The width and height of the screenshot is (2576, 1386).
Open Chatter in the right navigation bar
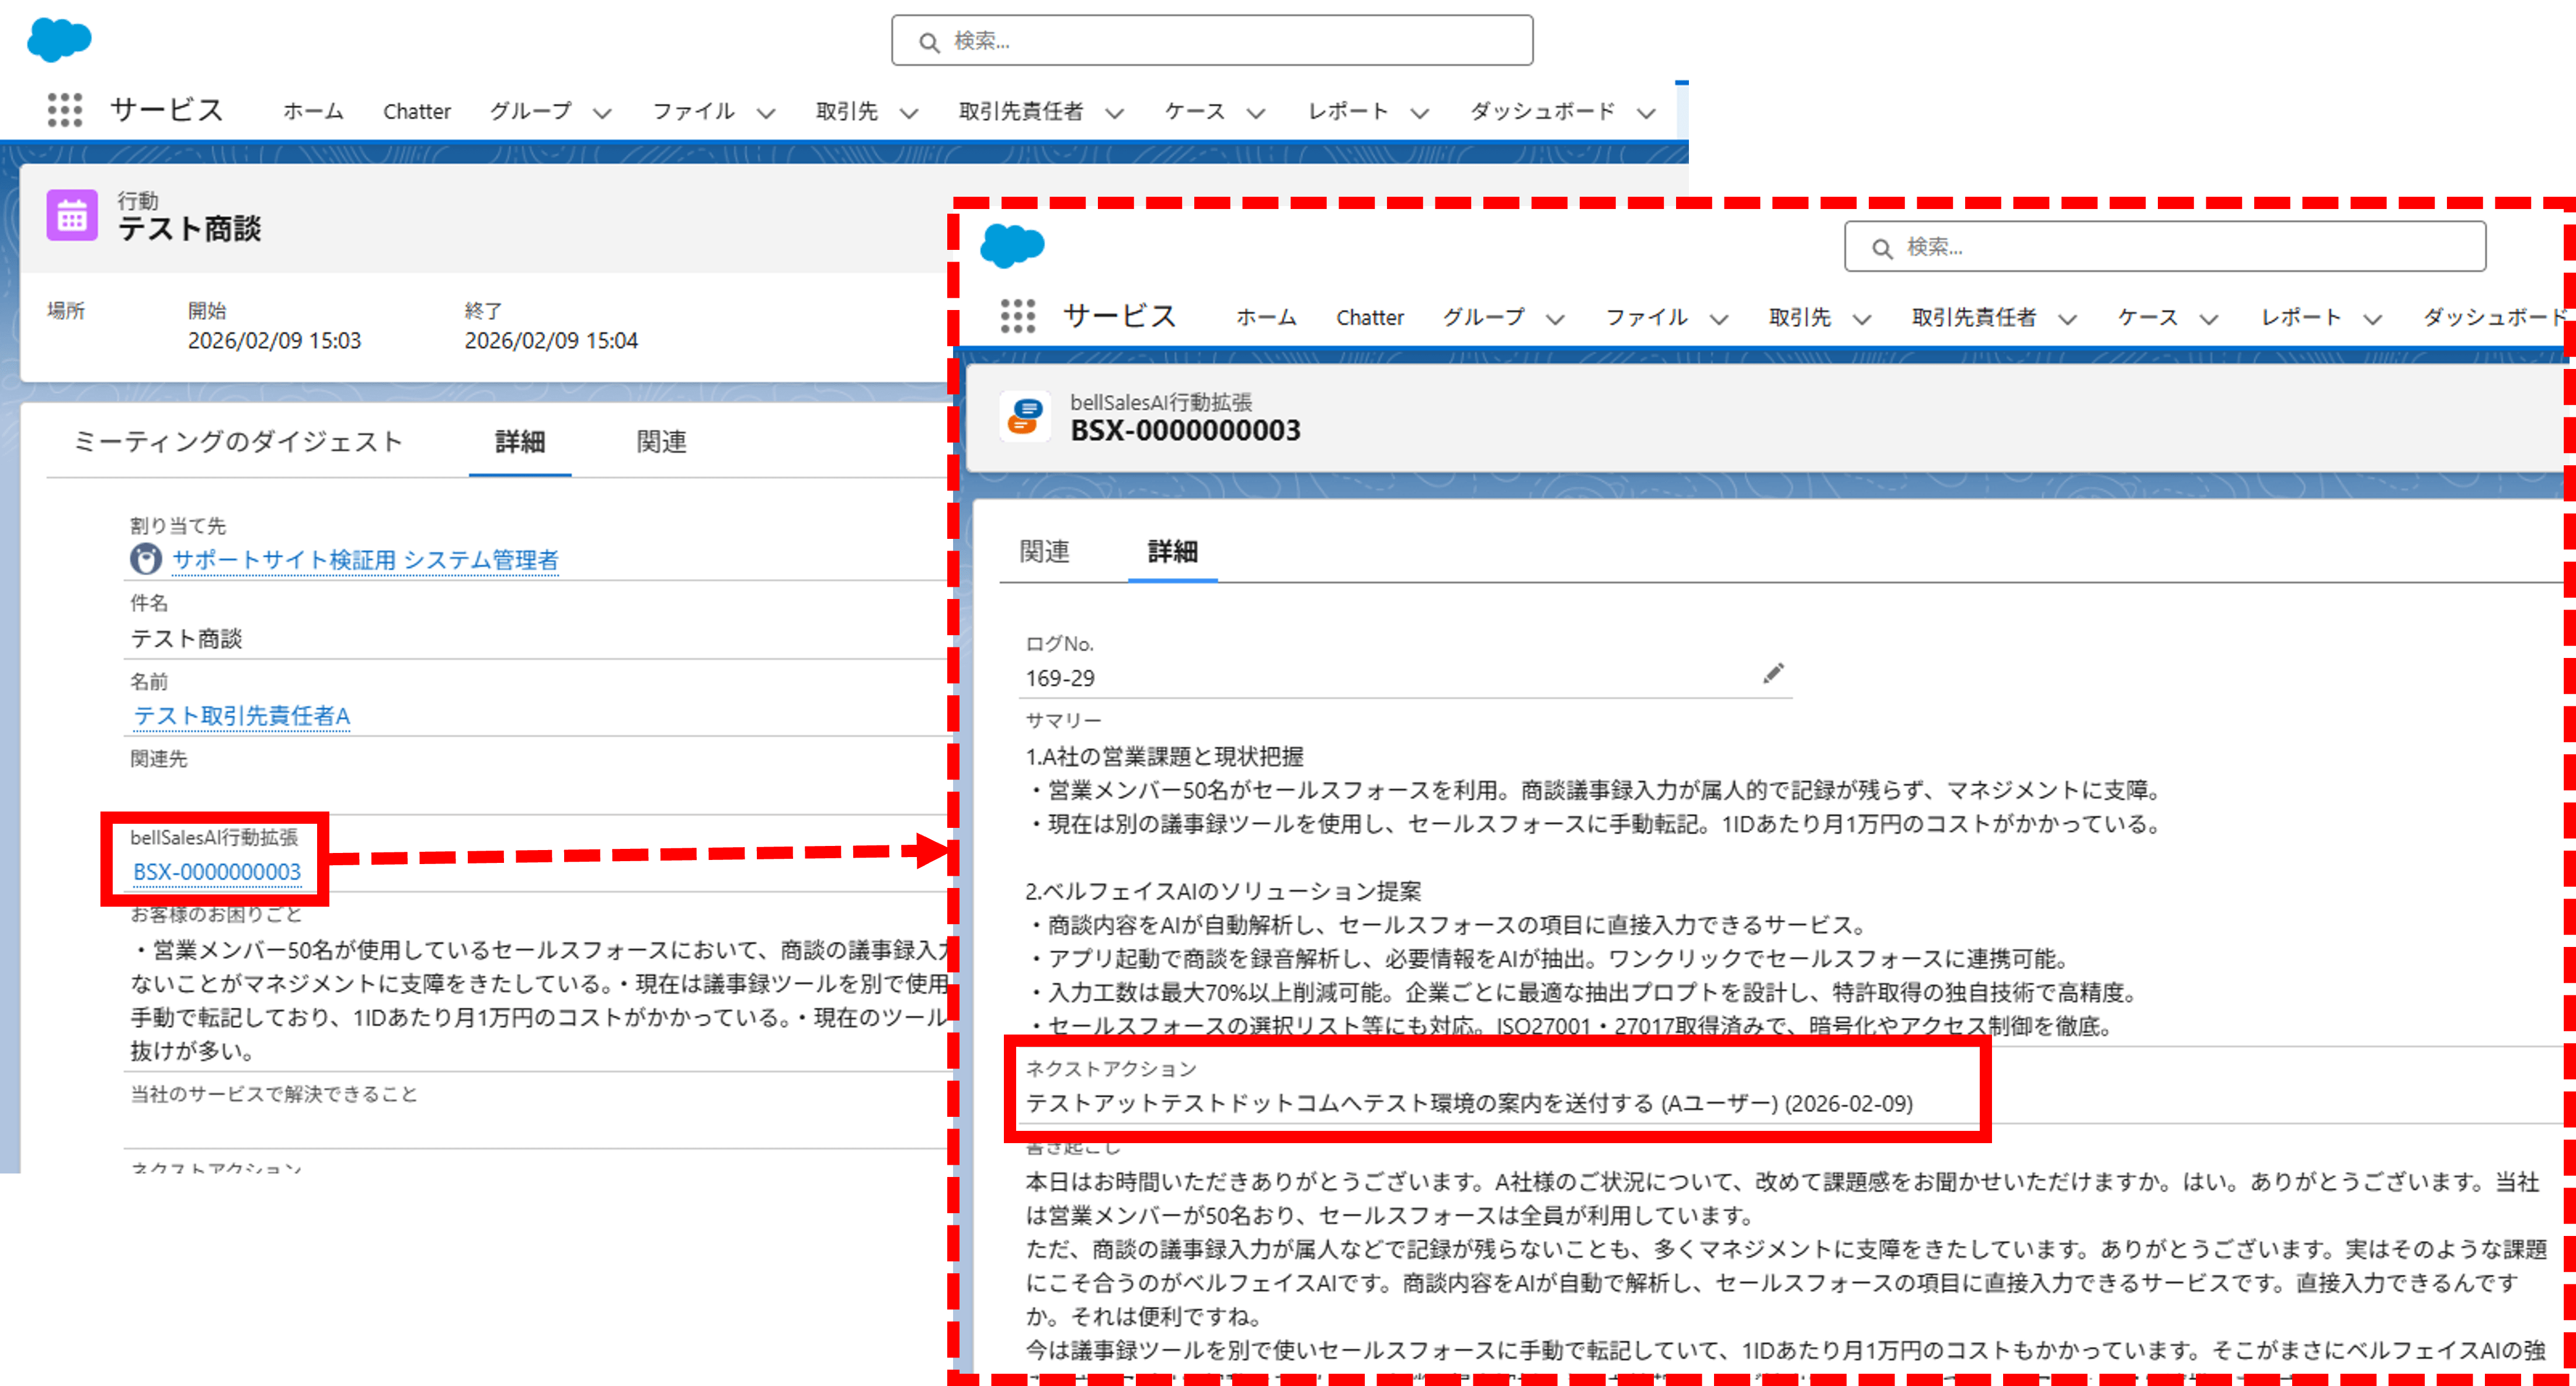point(1369,317)
